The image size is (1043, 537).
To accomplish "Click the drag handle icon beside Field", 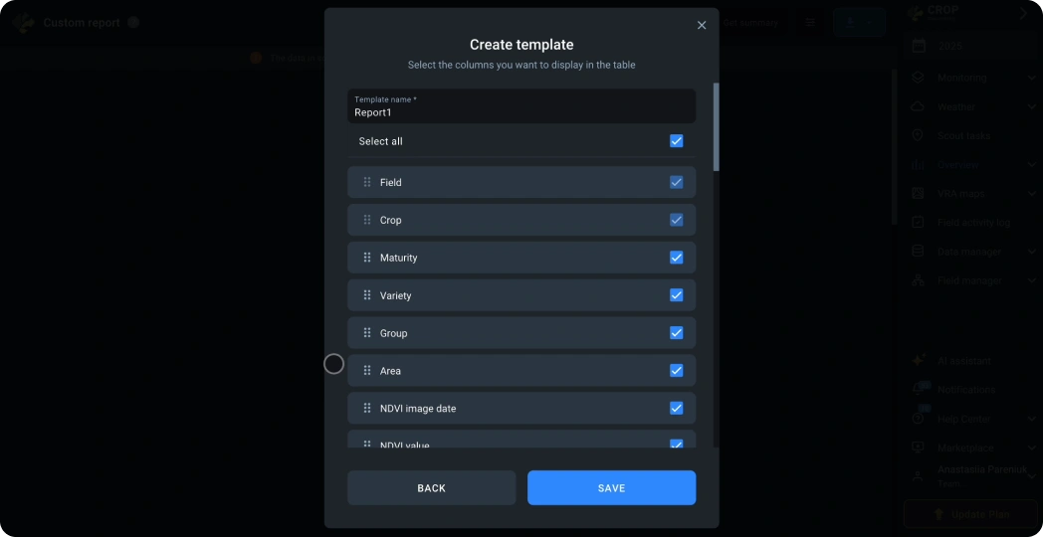I will pos(367,182).
